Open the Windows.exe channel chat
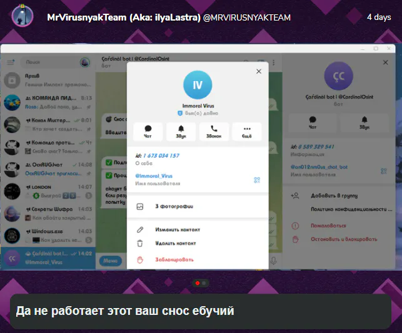 pyautogui.click(x=48, y=236)
